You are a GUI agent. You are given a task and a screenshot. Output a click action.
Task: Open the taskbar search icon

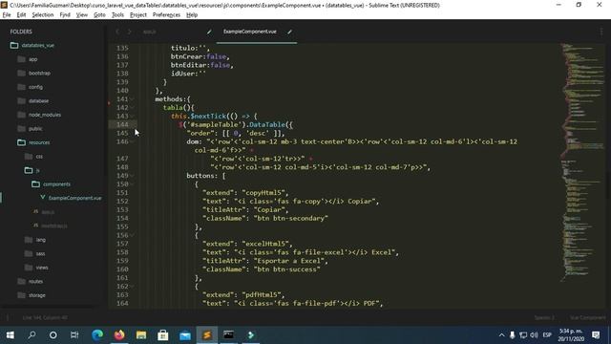32,335
